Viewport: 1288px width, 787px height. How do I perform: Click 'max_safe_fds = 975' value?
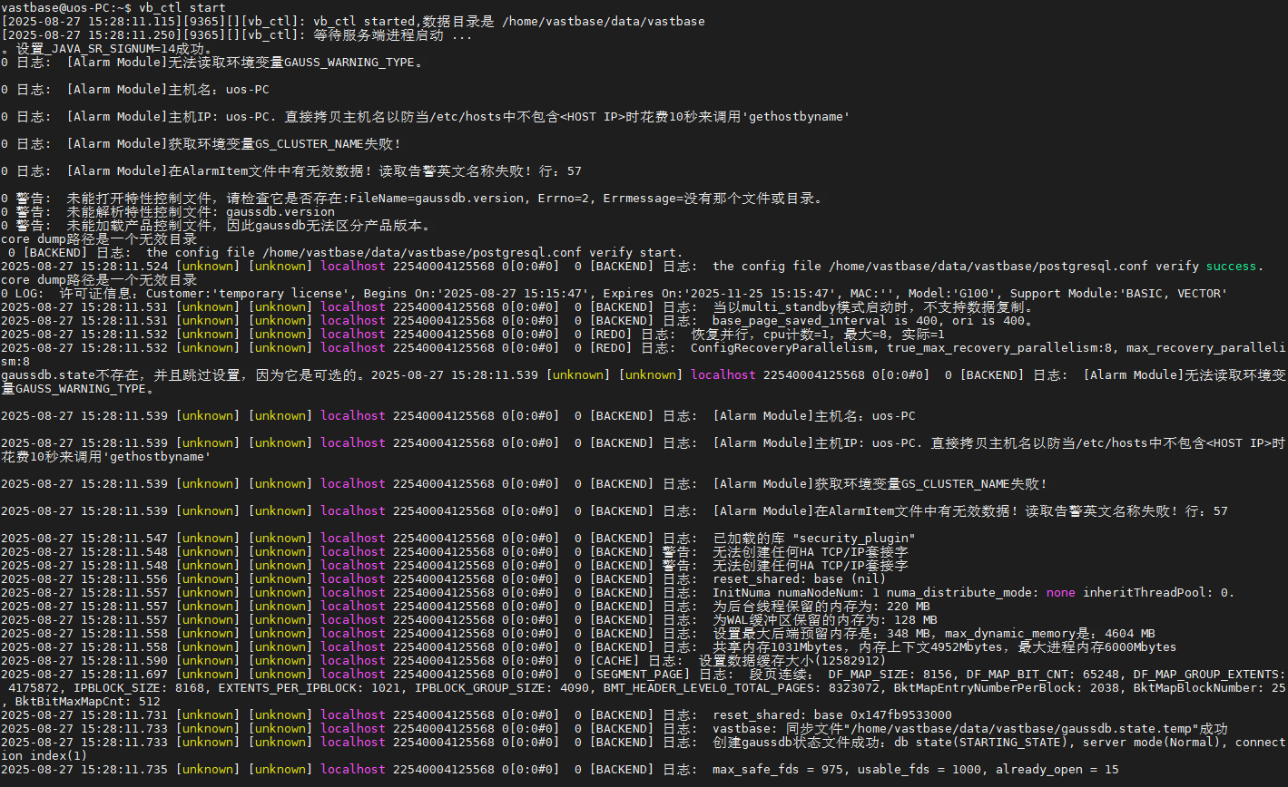(778, 769)
